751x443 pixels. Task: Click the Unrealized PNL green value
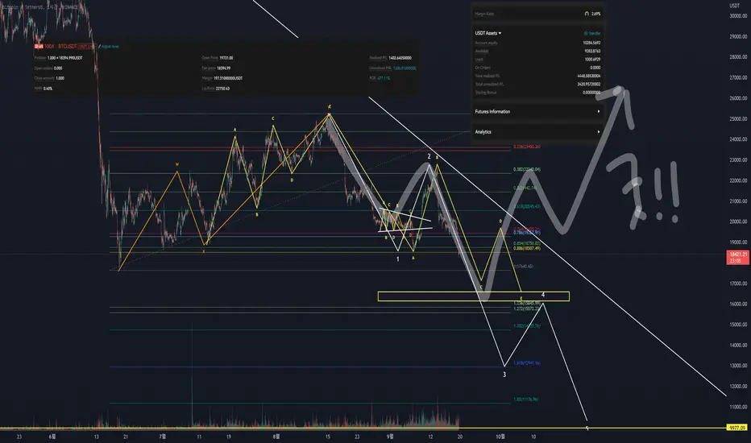click(x=405, y=68)
